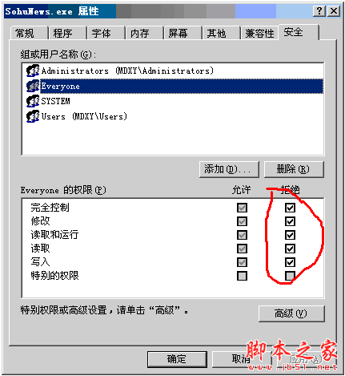Click the Users group icon
The height and width of the screenshot is (376, 345).
tap(33, 116)
